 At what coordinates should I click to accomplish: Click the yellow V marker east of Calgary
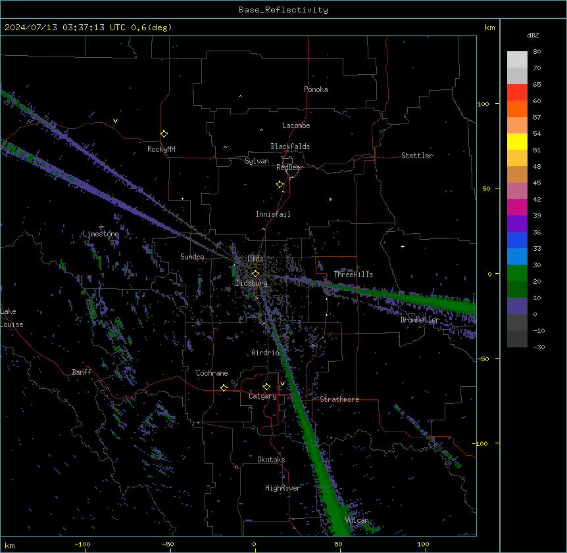click(x=282, y=384)
